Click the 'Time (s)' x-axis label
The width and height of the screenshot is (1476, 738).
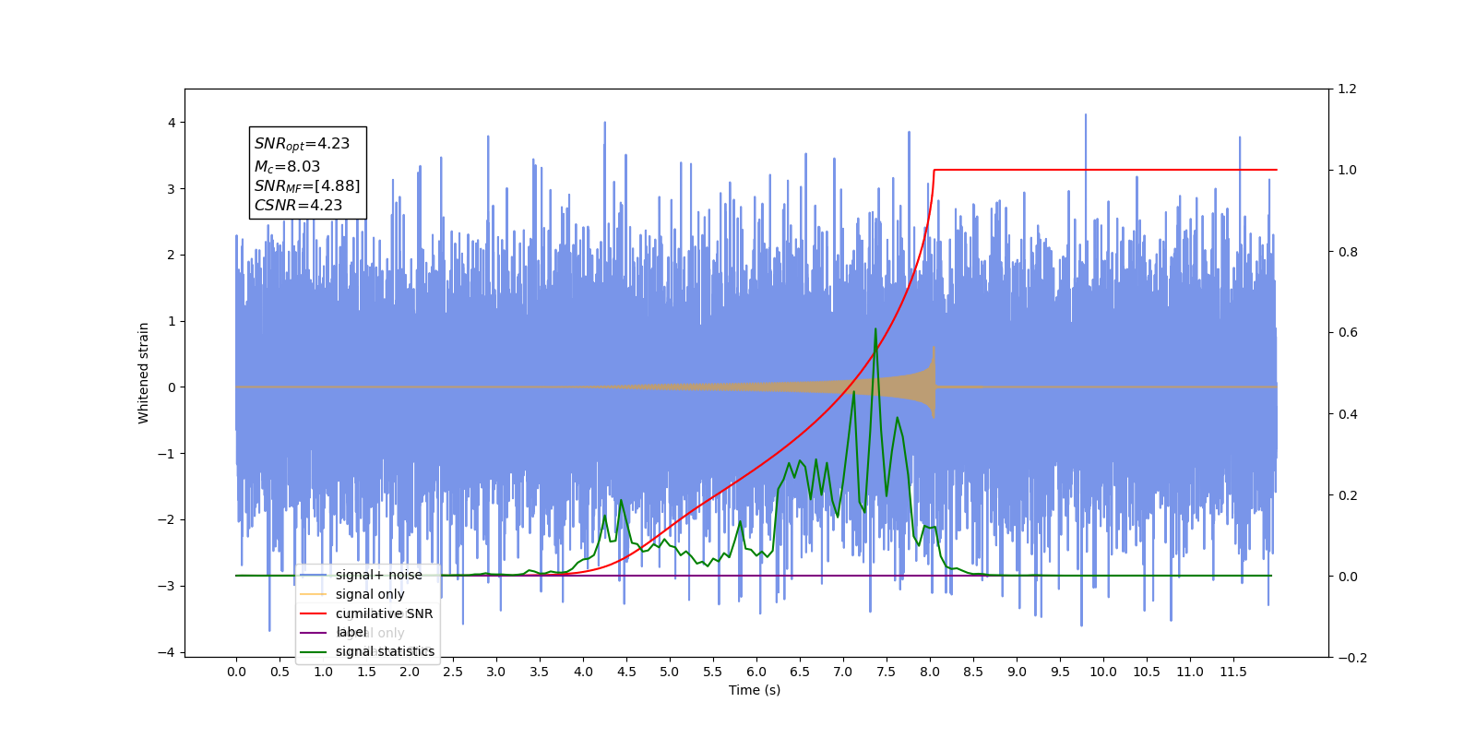pyautogui.click(x=755, y=690)
